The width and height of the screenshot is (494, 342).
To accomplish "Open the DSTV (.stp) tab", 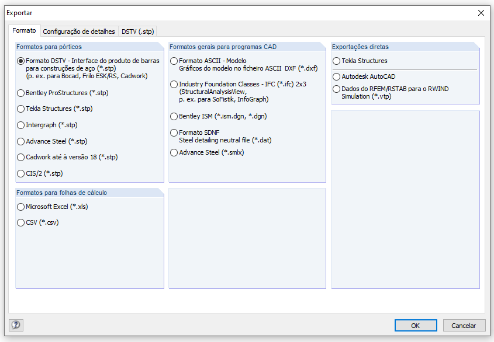I will 138,31.
